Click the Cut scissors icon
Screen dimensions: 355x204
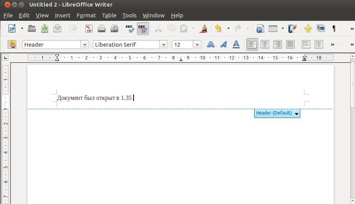coord(158,29)
